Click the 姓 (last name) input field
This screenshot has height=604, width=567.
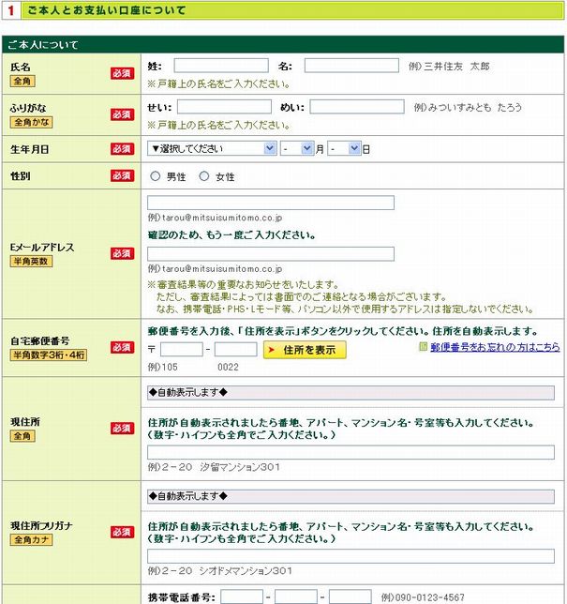[221, 67]
